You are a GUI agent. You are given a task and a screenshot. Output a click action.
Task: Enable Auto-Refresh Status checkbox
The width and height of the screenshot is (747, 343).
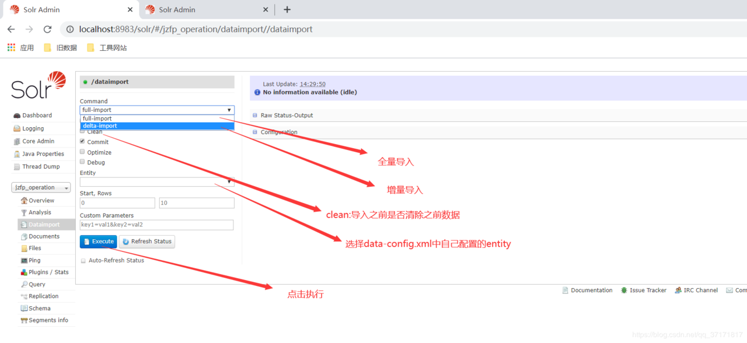pyautogui.click(x=83, y=260)
